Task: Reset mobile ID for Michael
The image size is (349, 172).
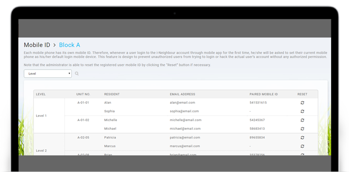Action: tap(302, 128)
